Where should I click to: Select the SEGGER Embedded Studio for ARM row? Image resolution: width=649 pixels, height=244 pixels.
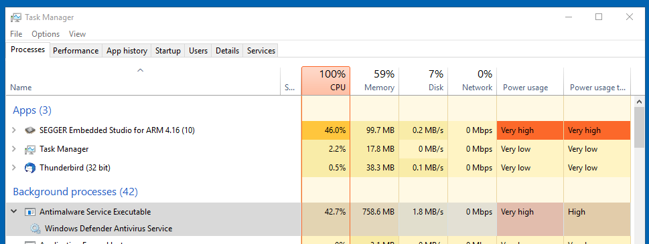[319, 130]
